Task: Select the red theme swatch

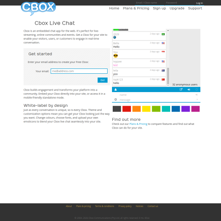Action: pyautogui.click(x=127, y=109)
